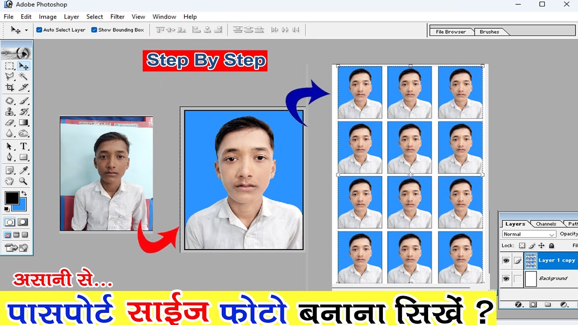The image size is (578, 325).
Task: Add a layer style from Layers panel
Action: click(x=518, y=305)
